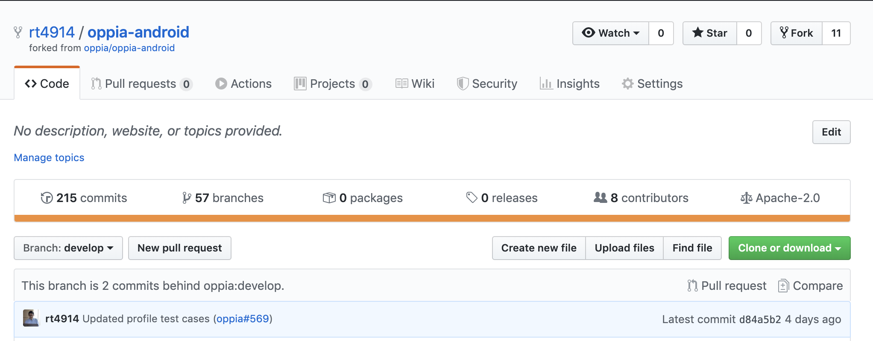
Task: View the Apache-2.0 license
Action: 780,198
